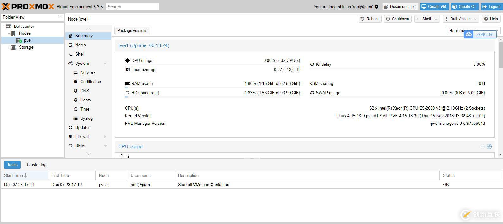
Task: Open Summary menu item
Action: click(88, 36)
